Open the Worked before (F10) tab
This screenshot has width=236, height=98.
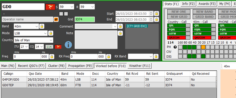[x=111, y=66]
